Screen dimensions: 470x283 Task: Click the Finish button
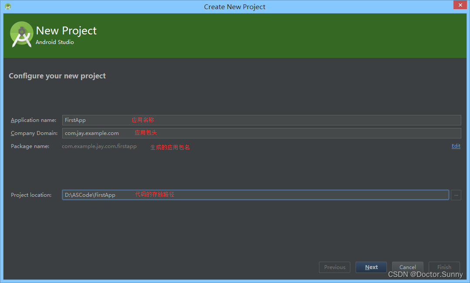click(x=444, y=267)
